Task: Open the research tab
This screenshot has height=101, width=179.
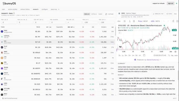Action: click(36, 9)
